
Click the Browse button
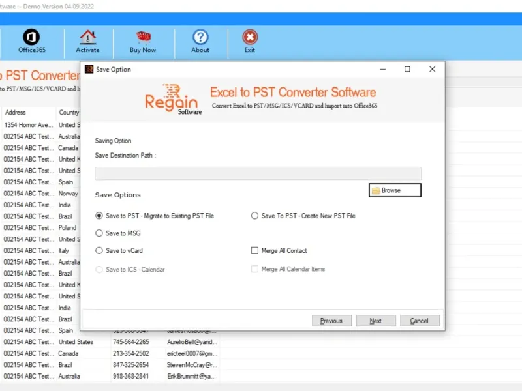[395, 190]
